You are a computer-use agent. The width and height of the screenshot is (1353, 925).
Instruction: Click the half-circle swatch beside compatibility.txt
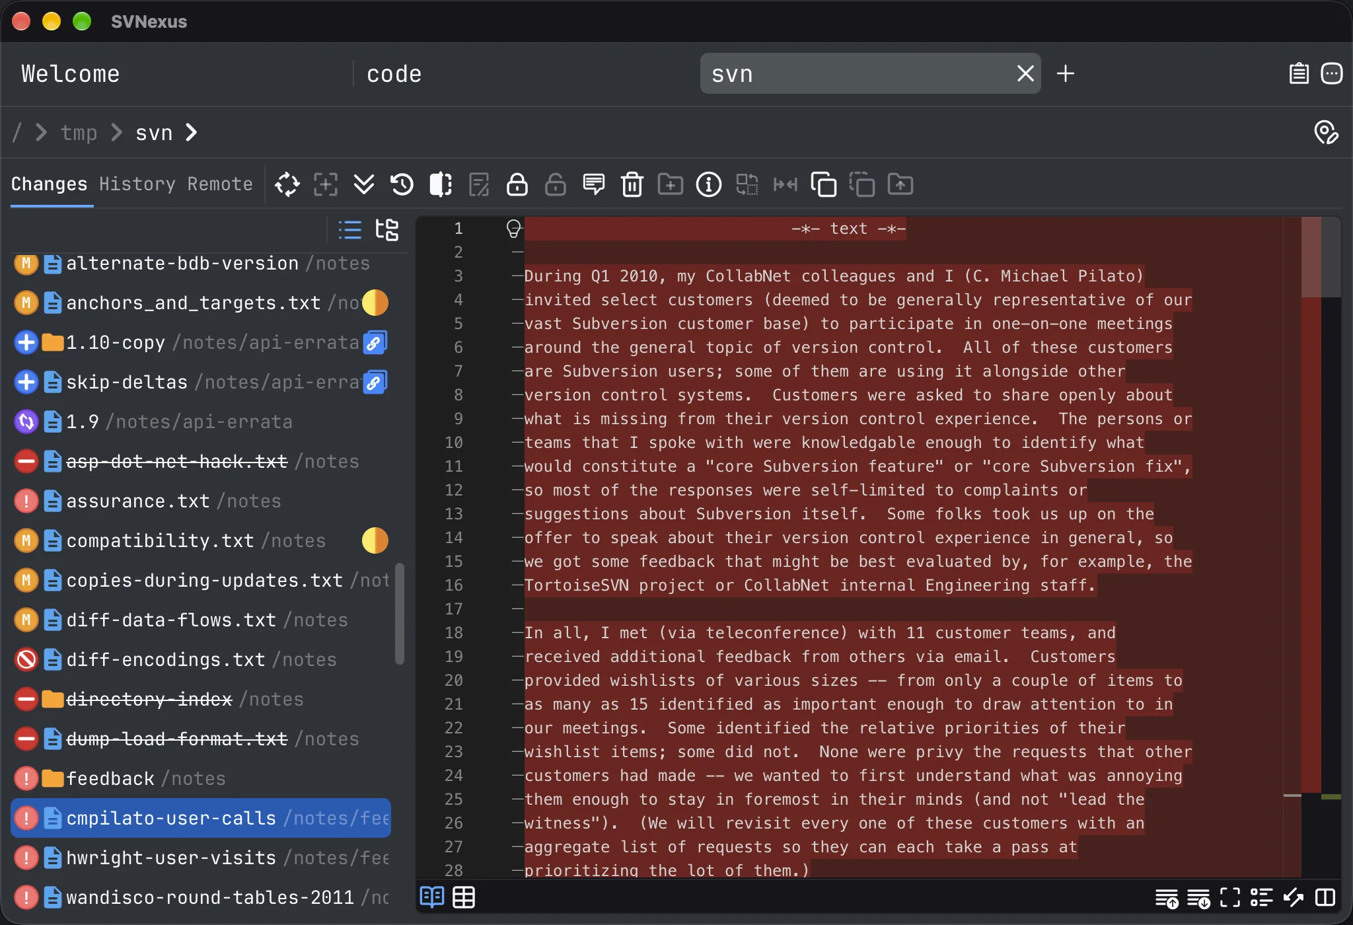[x=375, y=540]
